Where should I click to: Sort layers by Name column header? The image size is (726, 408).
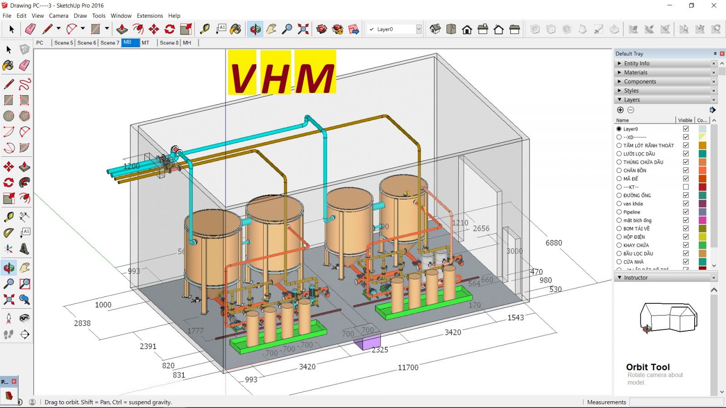[645, 120]
